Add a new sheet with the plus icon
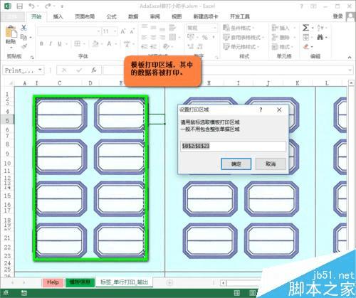The height and width of the screenshot is (298, 356). [169, 282]
